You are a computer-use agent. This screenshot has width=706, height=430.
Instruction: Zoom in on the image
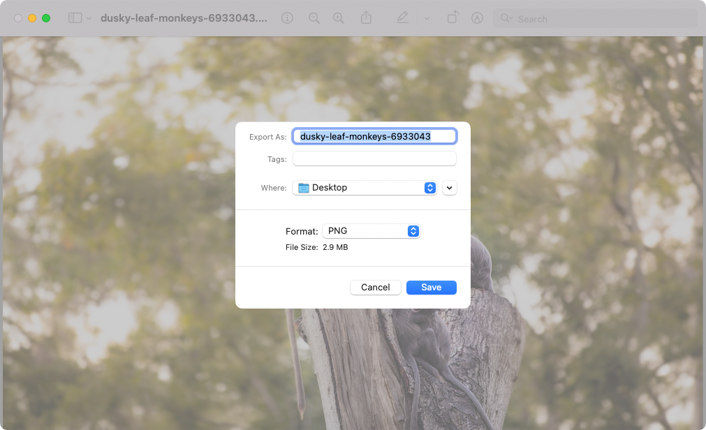click(339, 18)
